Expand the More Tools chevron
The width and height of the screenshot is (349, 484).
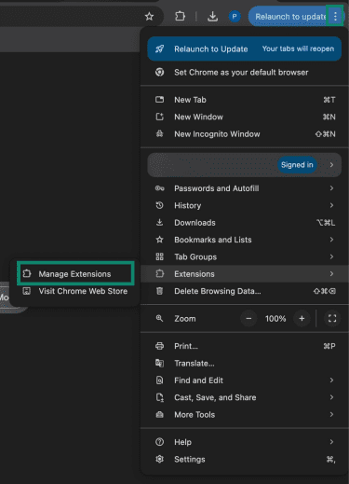[331, 414]
